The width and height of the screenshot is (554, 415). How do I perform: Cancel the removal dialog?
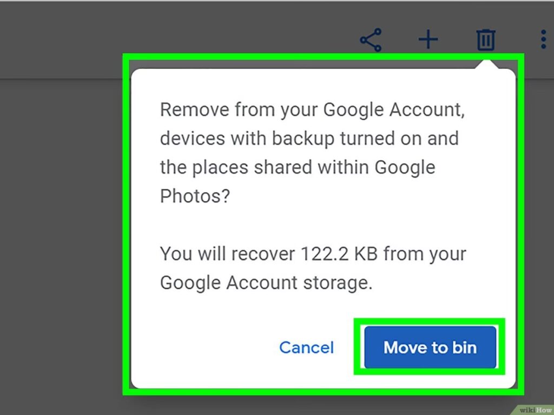[306, 347]
